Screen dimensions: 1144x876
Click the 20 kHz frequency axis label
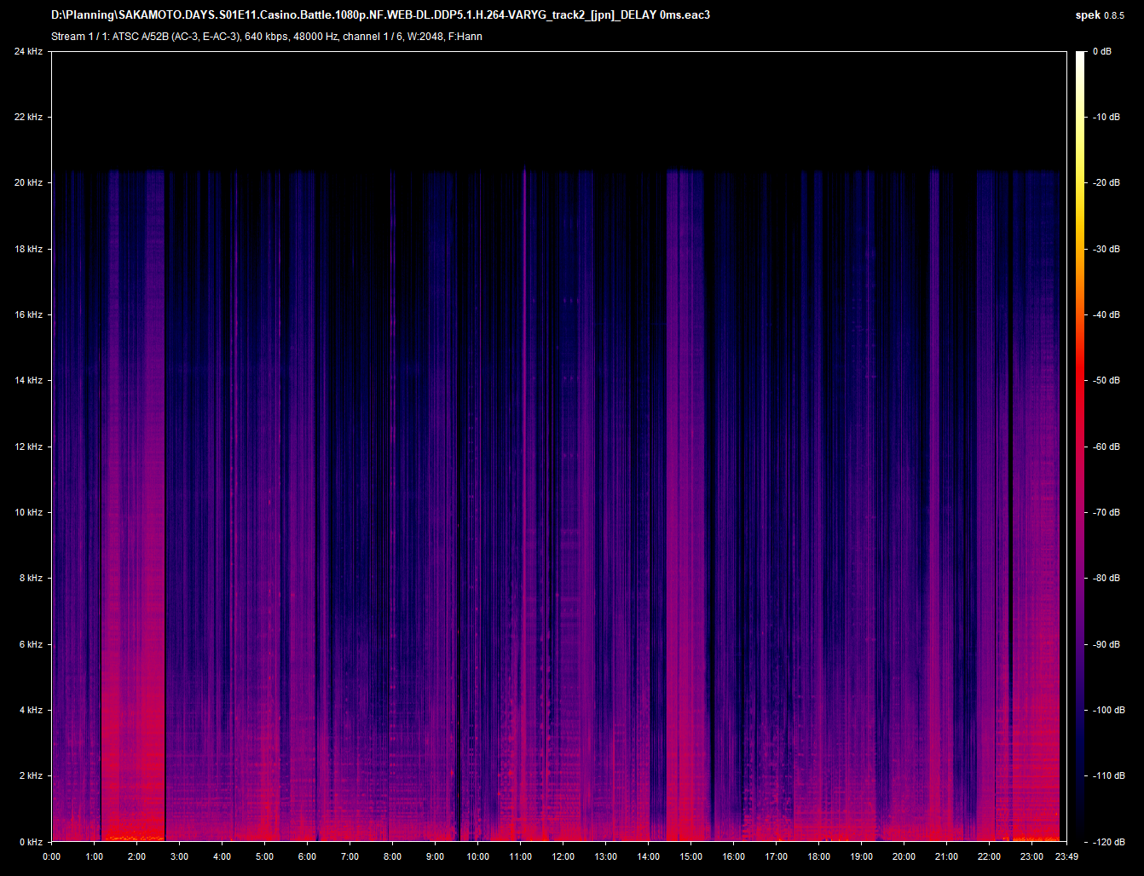coord(28,183)
